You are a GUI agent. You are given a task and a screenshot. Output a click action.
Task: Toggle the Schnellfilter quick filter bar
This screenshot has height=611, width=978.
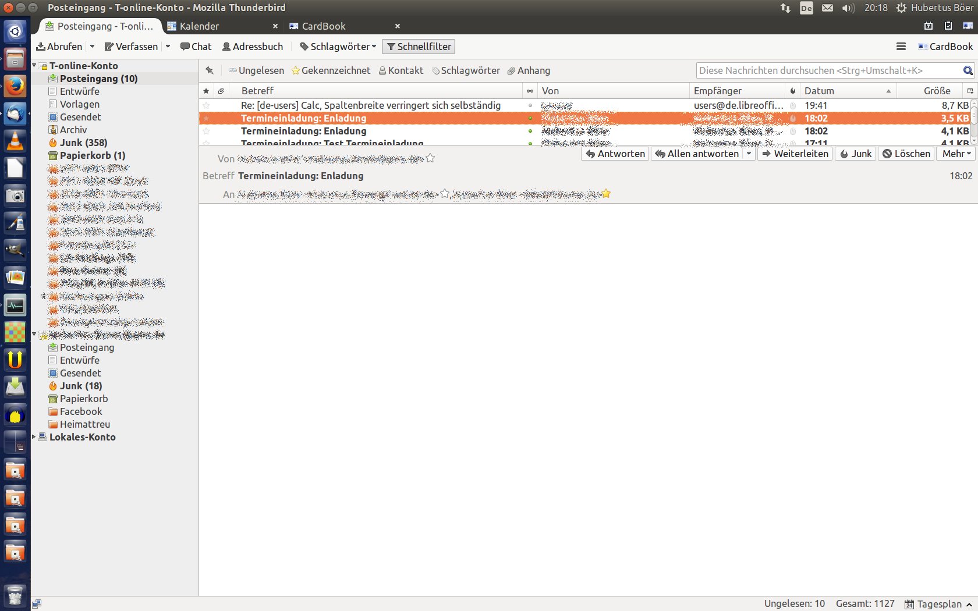tap(419, 47)
